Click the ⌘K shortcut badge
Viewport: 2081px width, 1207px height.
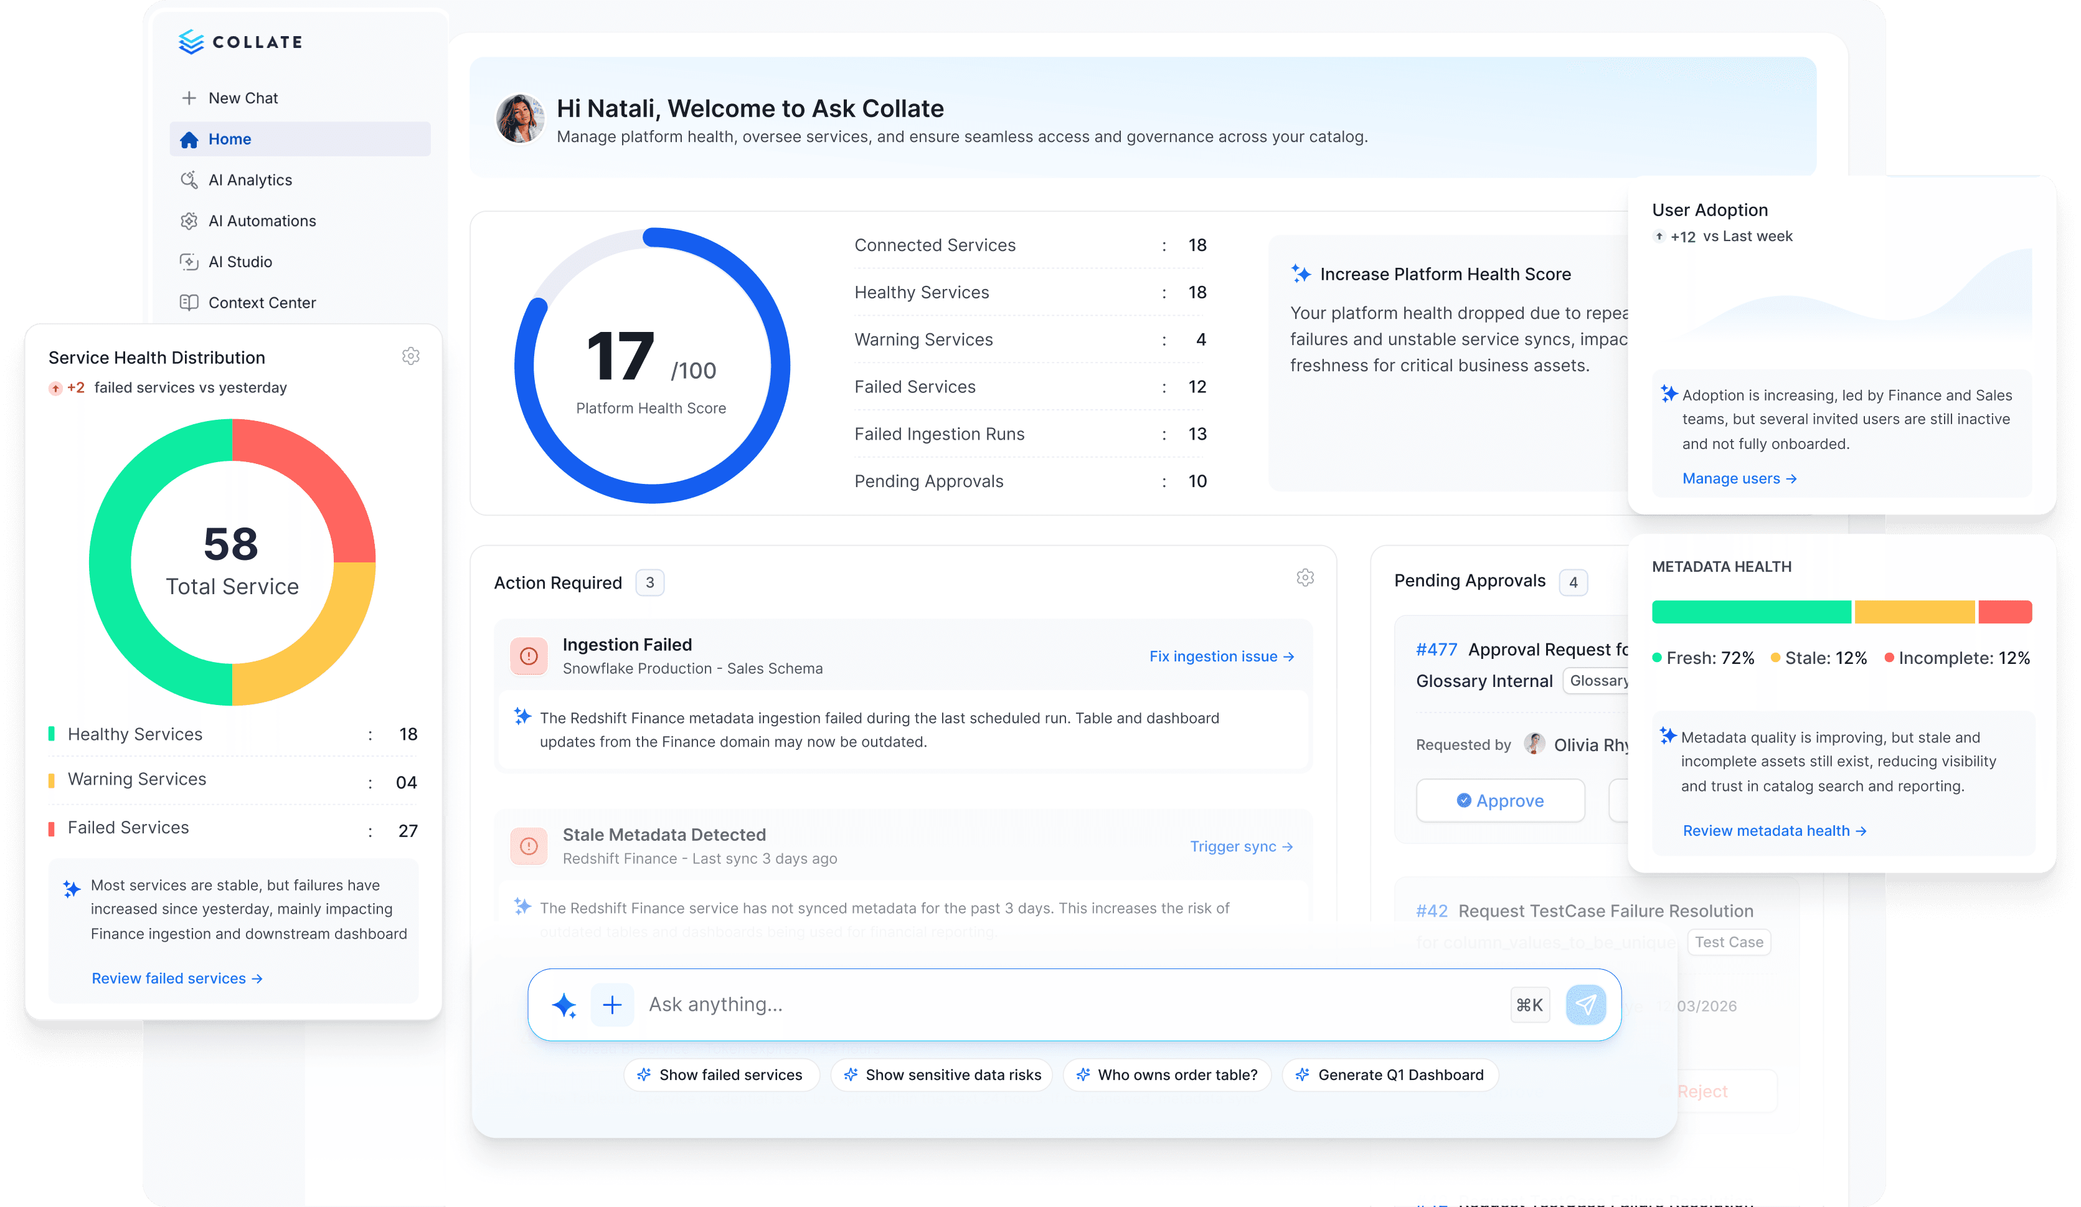[x=1529, y=1005]
